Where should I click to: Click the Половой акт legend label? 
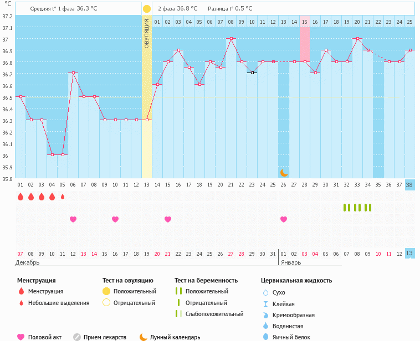tap(45, 337)
